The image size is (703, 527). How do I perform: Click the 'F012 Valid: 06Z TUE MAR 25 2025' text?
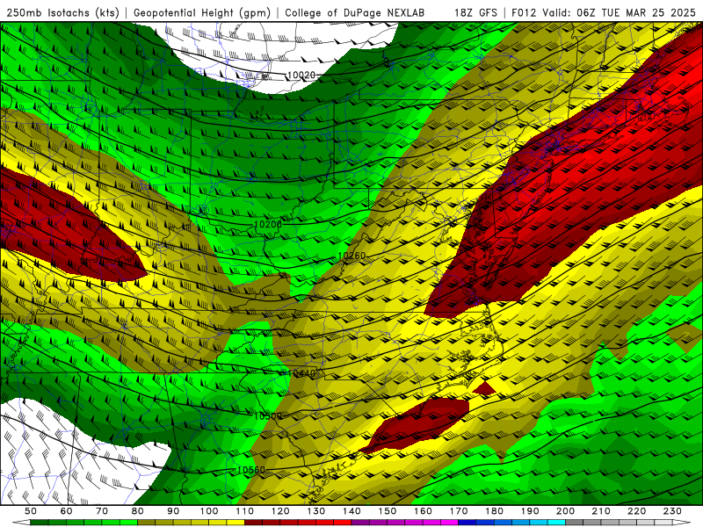604,12
